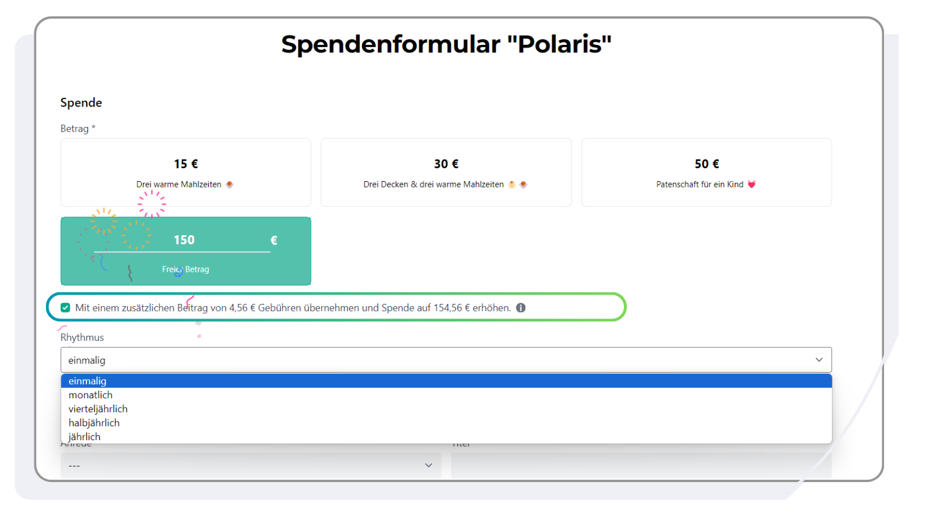The height and width of the screenshot is (524, 933).
Task: Select "monatlich" from the Rhythmus list
Action: tap(91, 395)
